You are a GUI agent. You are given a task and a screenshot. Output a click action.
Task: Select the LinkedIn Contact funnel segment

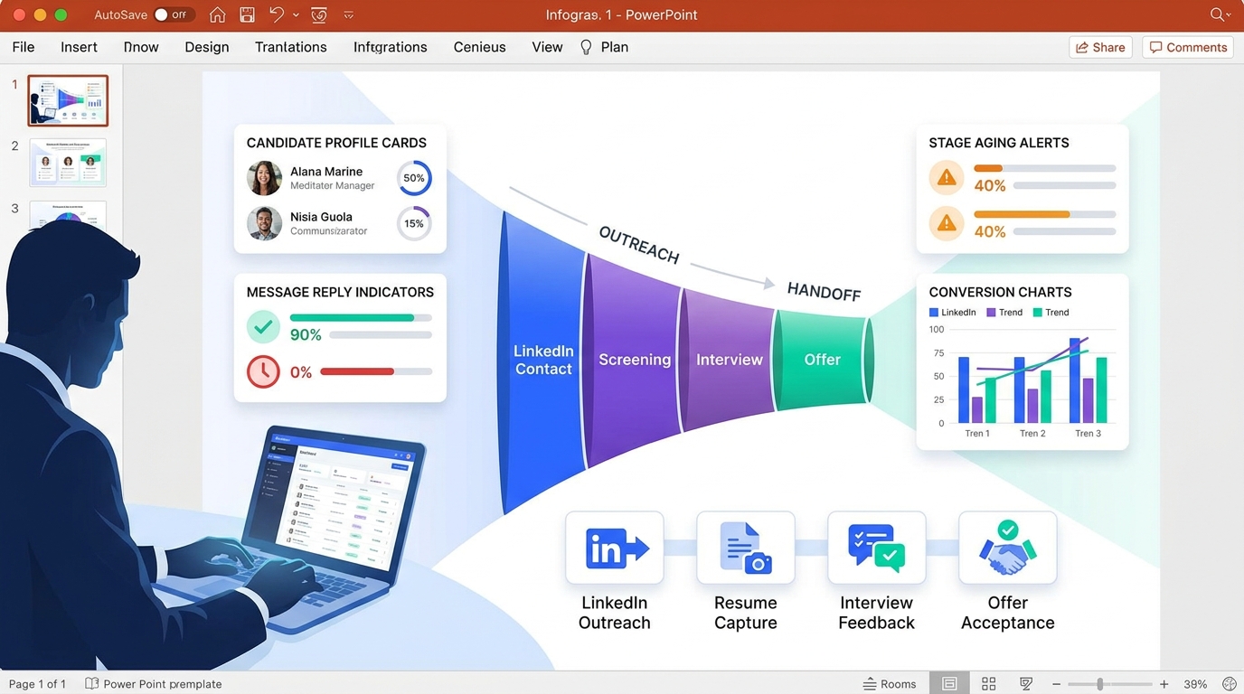coord(542,360)
